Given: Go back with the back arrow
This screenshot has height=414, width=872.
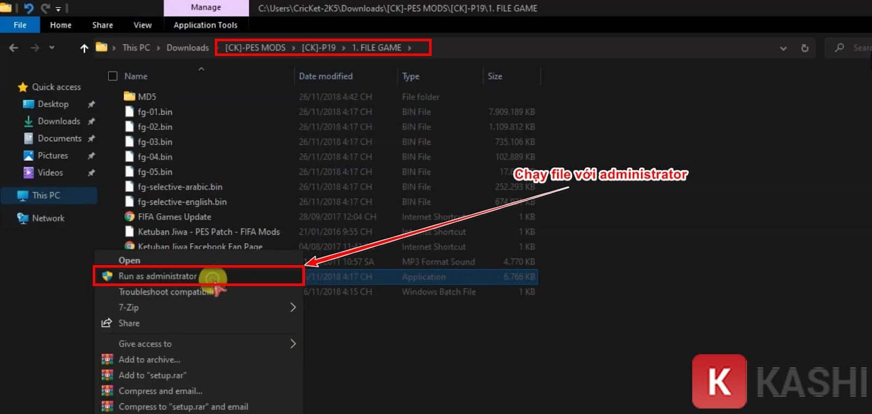Looking at the screenshot, I should click(14, 48).
